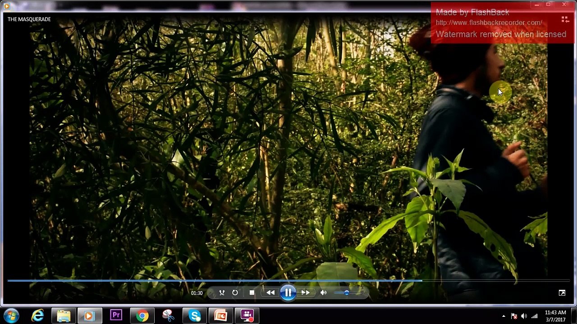Click the fast forward/next button
The image size is (577, 324).
(x=305, y=293)
